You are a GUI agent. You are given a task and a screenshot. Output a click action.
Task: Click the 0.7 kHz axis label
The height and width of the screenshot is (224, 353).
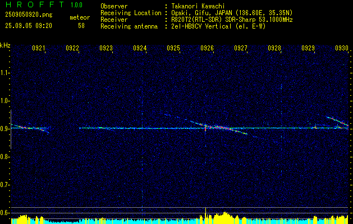pyautogui.click(x=4, y=185)
